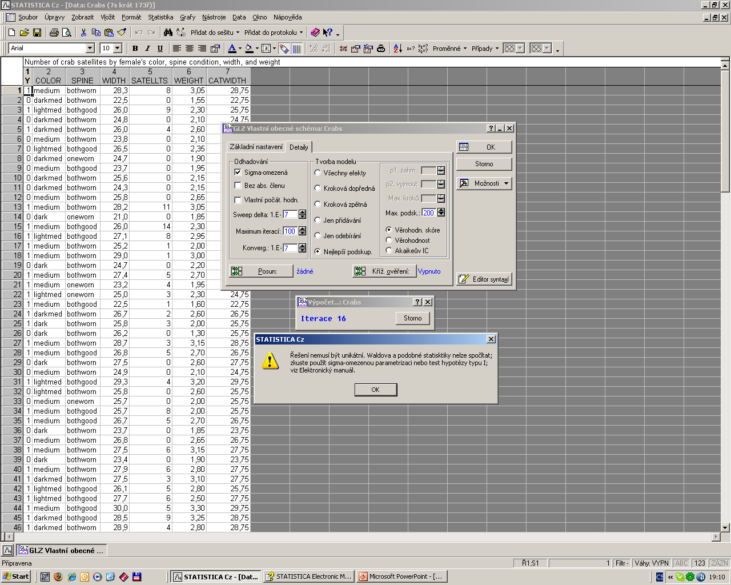Open print preview icon
The width and height of the screenshot is (731, 585).
[66, 33]
